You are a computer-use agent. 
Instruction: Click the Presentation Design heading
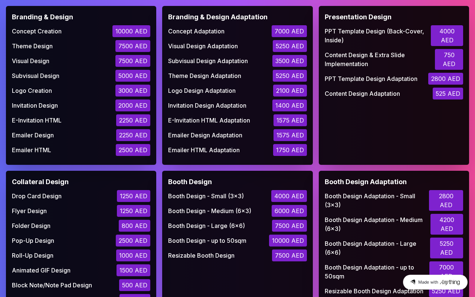pos(358,17)
